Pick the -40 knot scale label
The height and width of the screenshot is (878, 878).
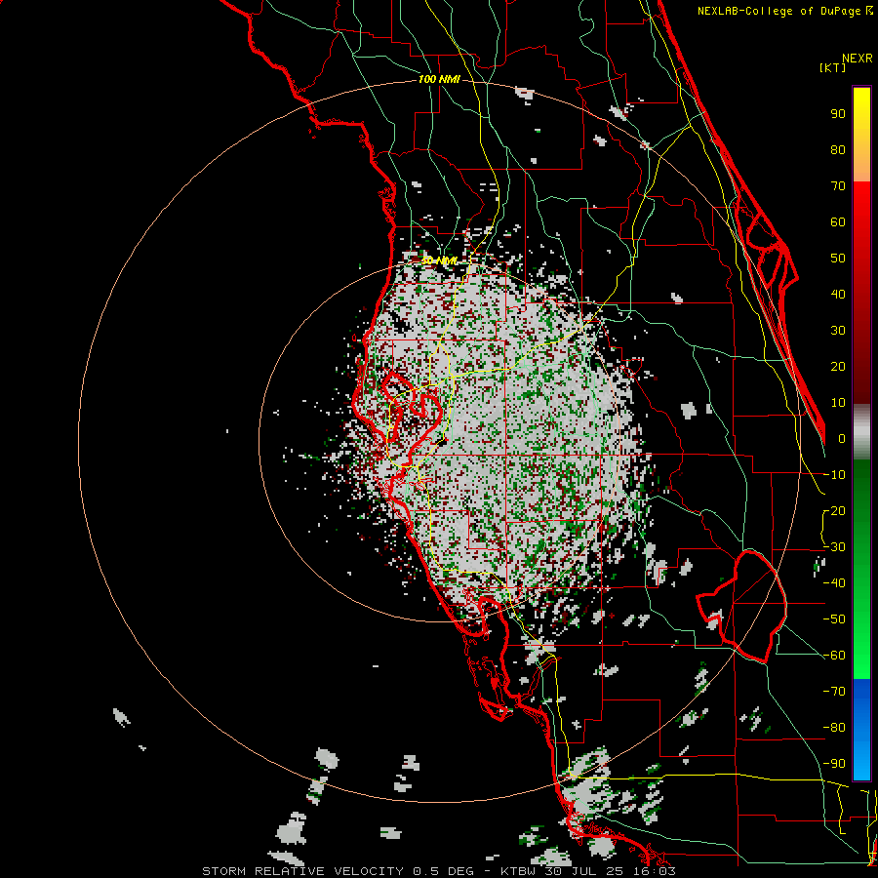point(834,583)
